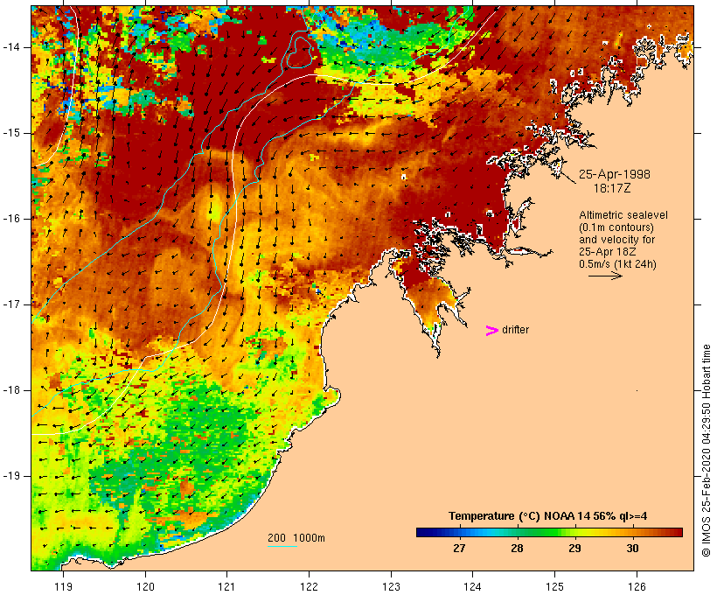
Task: Click the latitude axis label -15
Action: point(11,133)
